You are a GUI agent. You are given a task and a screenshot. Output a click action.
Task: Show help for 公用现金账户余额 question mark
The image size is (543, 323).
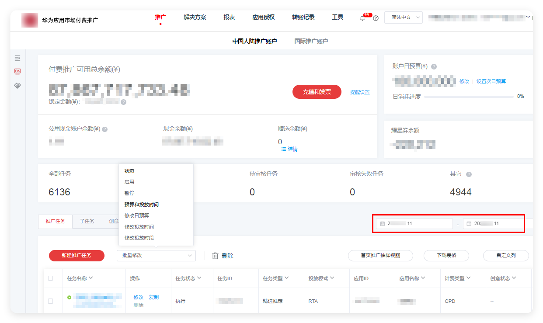click(x=105, y=129)
